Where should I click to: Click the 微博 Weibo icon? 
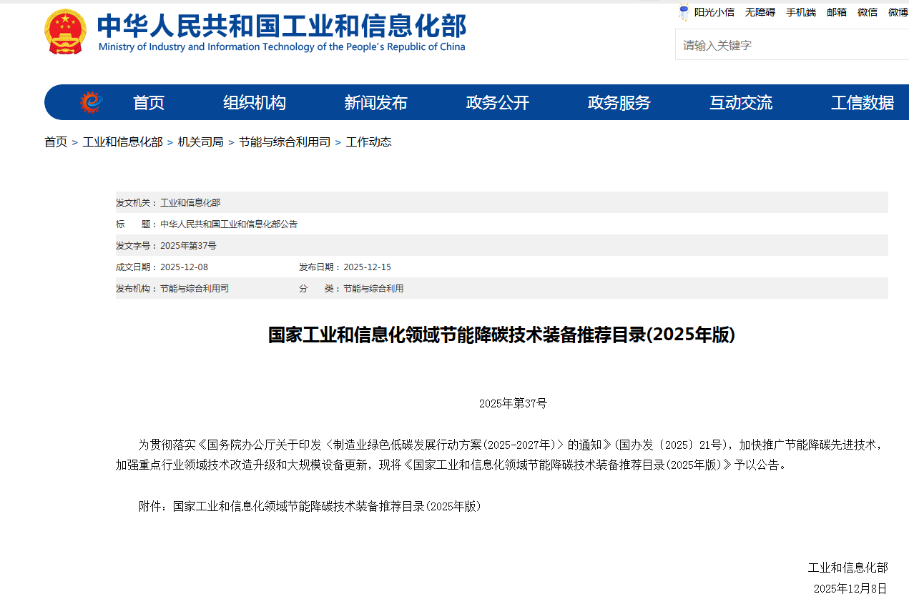896,12
